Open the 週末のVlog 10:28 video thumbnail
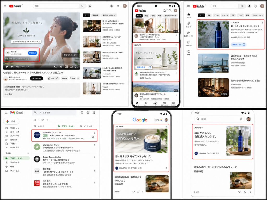267x200 pixels. tap(213, 63)
